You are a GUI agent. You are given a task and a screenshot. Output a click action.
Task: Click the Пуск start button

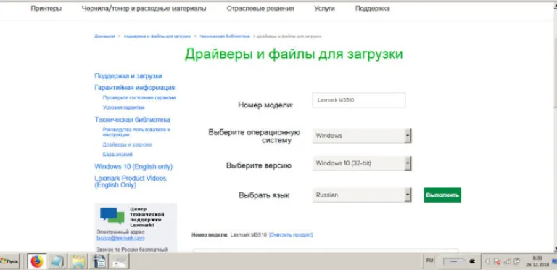coord(9,262)
